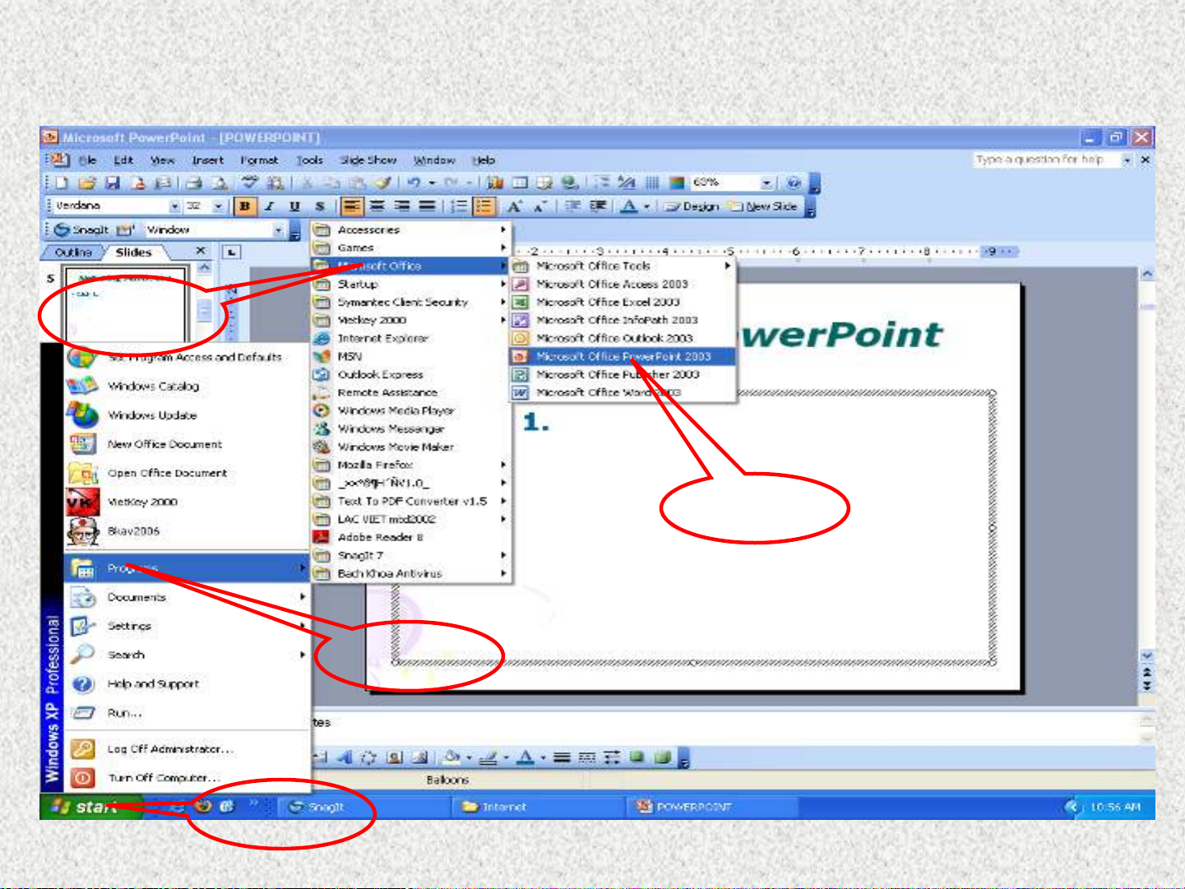
Task: Open the 69% zoom dropdown
Action: tap(766, 183)
